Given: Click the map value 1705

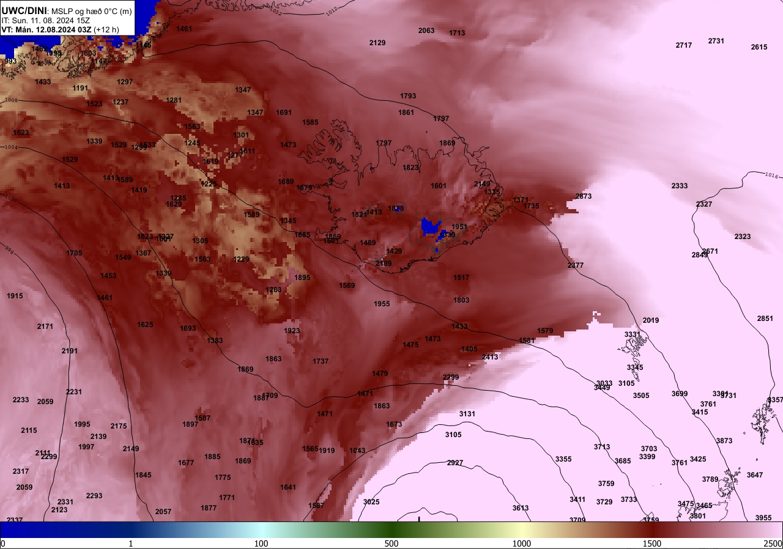Looking at the screenshot, I should click(74, 253).
